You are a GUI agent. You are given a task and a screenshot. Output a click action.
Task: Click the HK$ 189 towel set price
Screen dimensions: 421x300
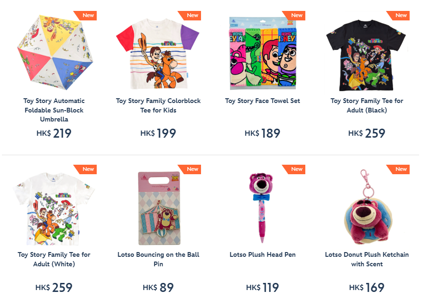[x=262, y=133]
